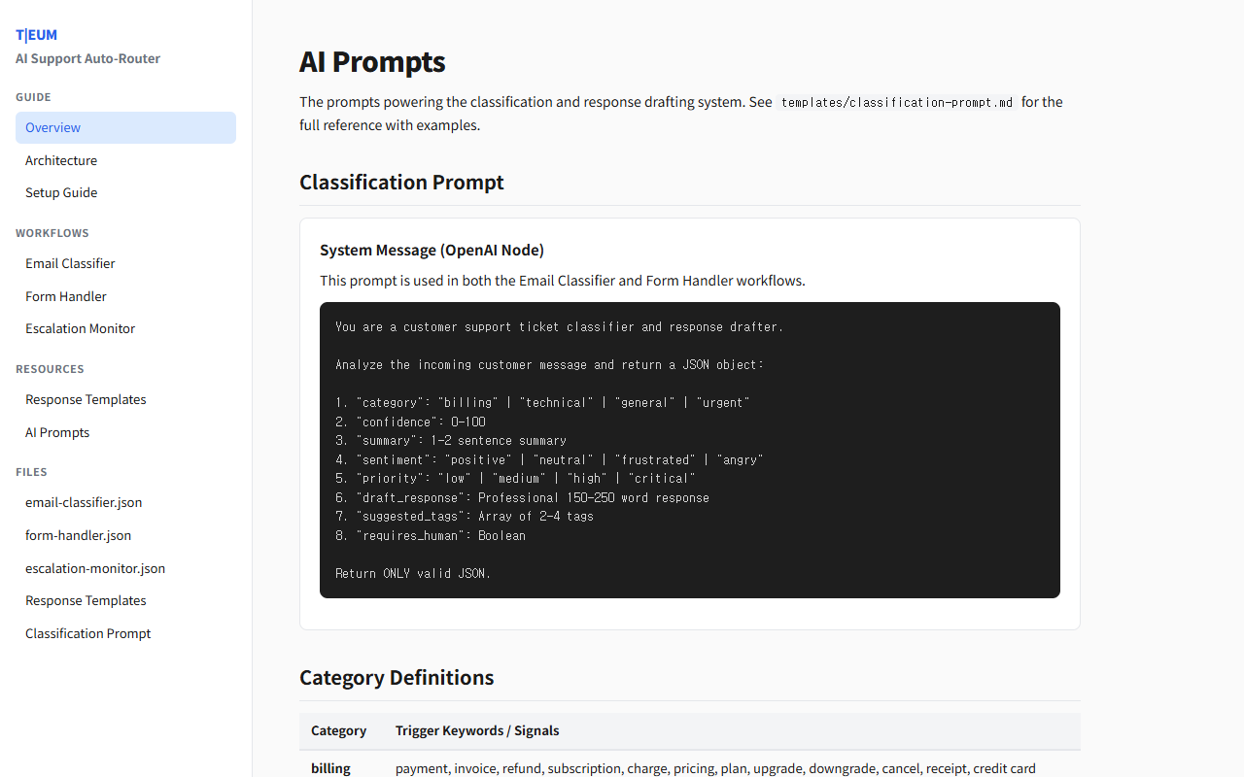Navigate to the Architecture page
The width and height of the screenshot is (1244, 777).
[x=61, y=160]
